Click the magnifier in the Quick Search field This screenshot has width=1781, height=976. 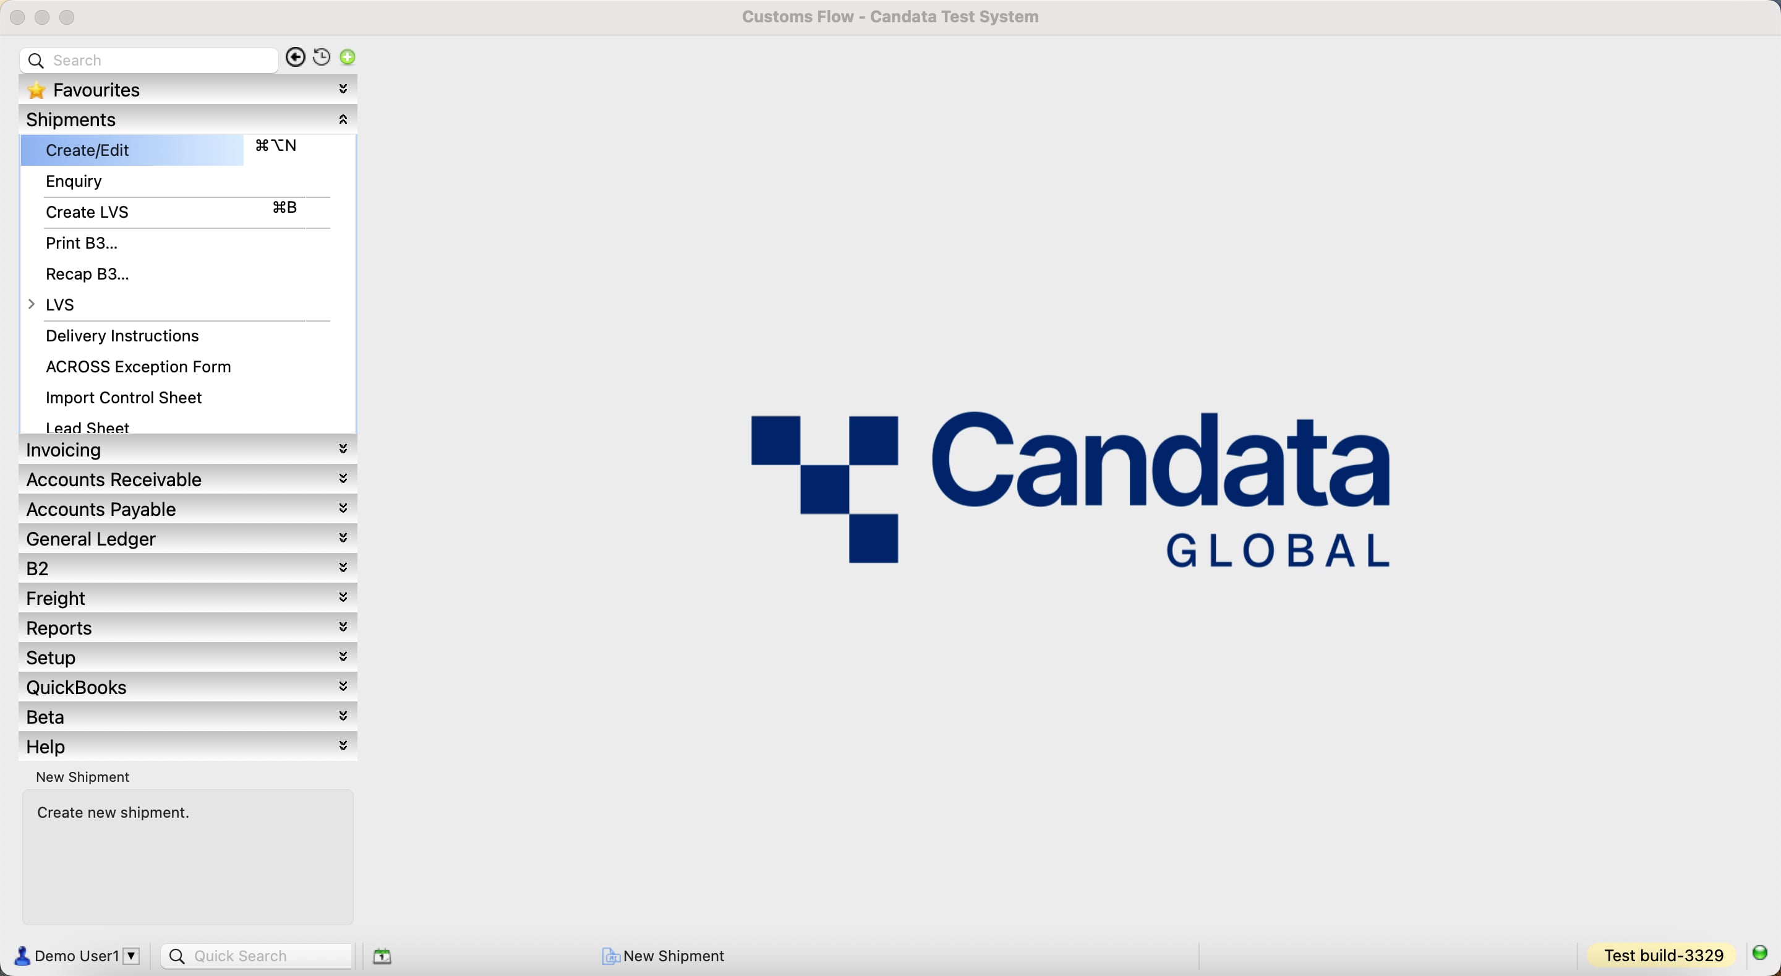click(x=177, y=957)
